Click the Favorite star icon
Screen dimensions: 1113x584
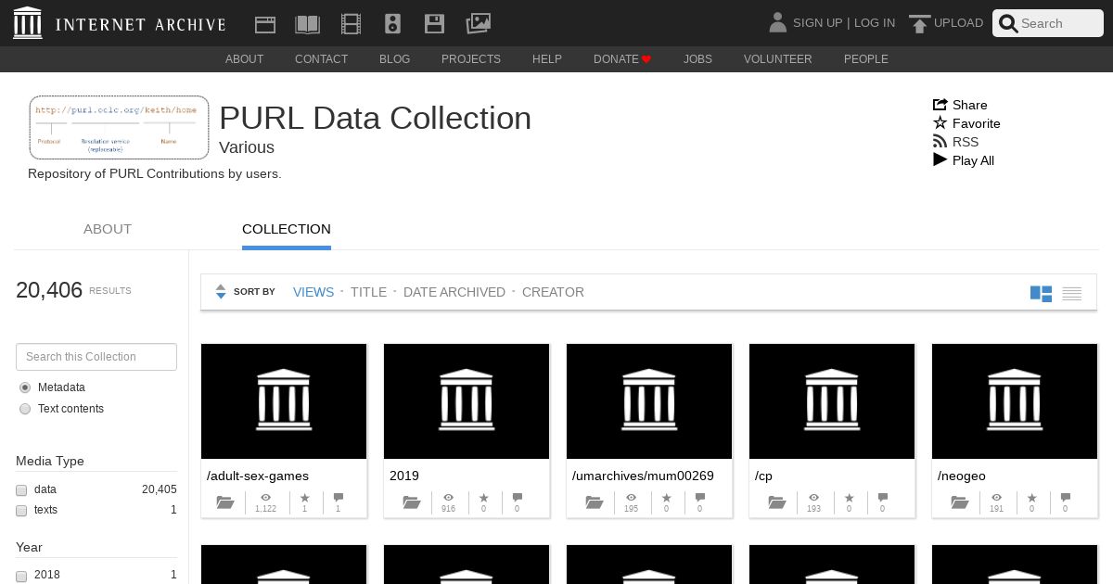(940, 123)
